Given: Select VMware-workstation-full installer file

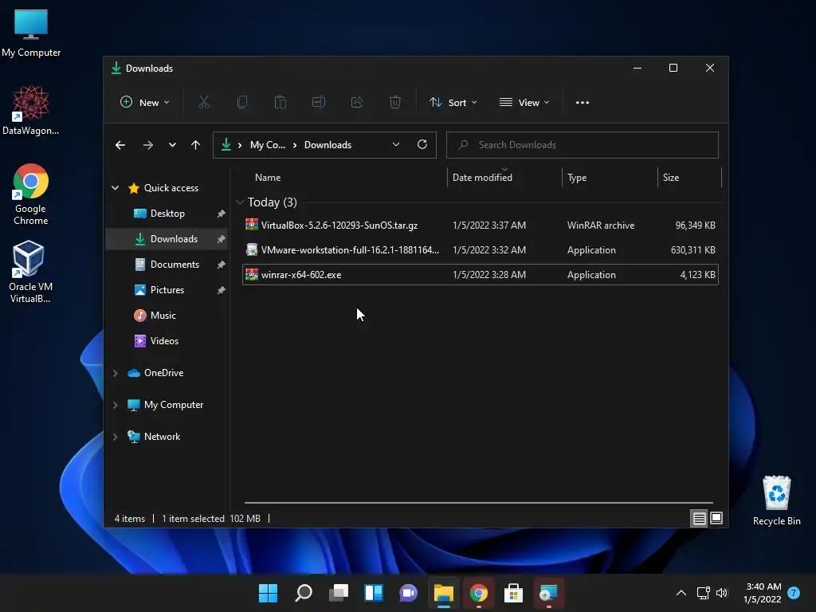Looking at the screenshot, I should [481, 249].
